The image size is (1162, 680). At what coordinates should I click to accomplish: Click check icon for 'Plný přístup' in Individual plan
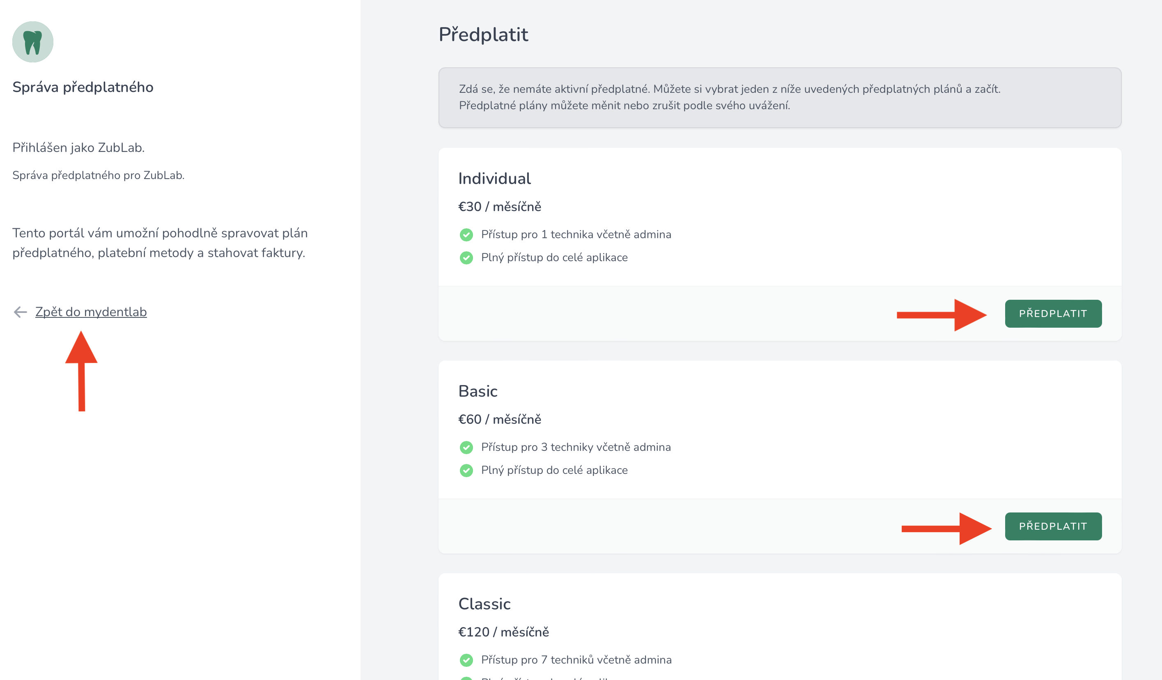(x=466, y=258)
